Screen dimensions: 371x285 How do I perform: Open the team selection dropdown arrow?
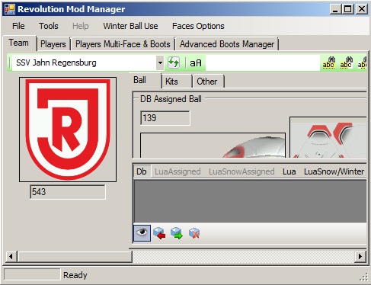(160, 62)
